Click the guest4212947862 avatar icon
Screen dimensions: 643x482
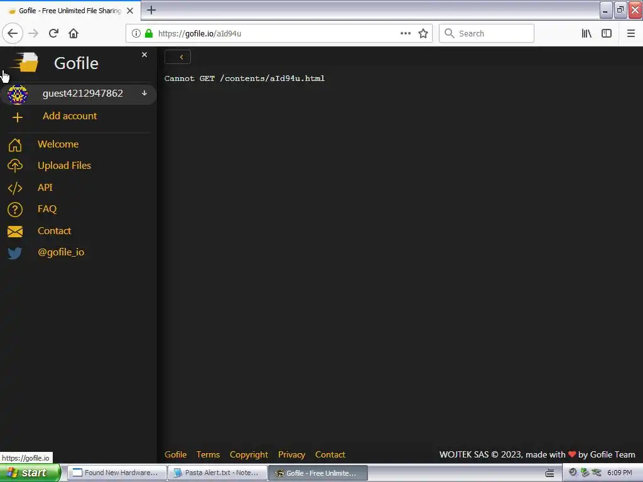pos(17,94)
